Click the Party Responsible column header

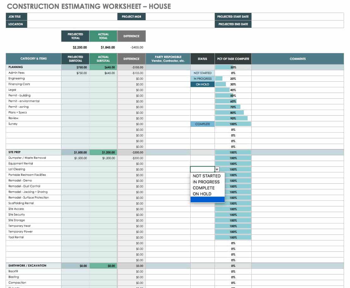tap(168, 59)
